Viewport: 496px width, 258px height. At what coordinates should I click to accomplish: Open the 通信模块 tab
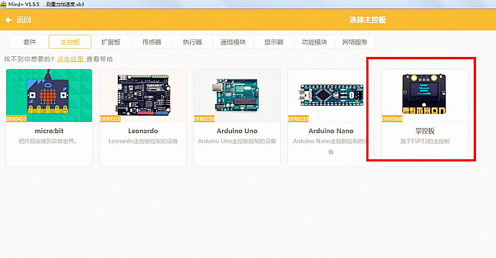coord(233,42)
